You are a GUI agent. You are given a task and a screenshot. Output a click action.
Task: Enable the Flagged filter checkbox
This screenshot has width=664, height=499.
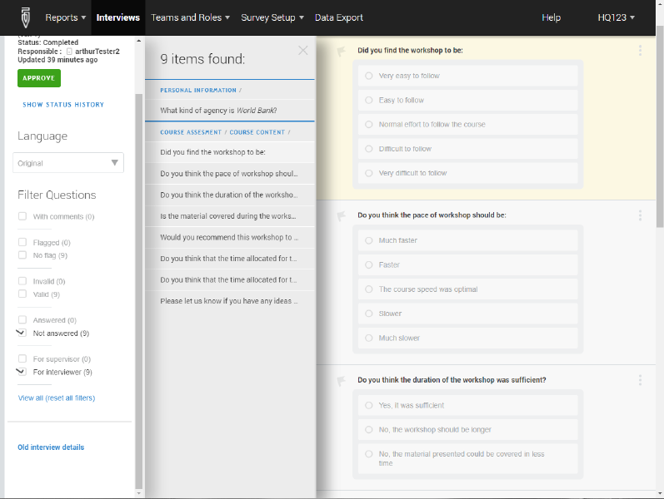pos(22,243)
